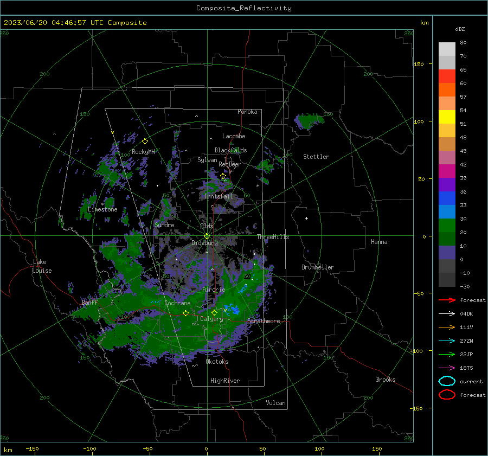Click the Composite_Reflectivity title
488x456 pixels.
coord(244,8)
